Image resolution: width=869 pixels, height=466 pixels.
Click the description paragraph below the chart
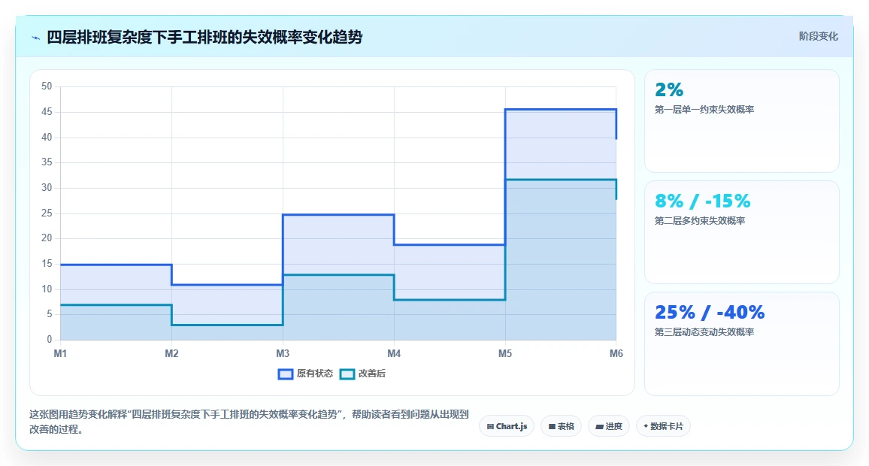coord(250,422)
